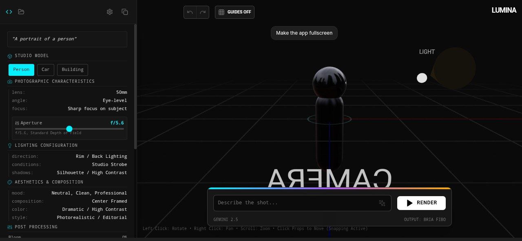Click color value 'Dramatic / High Contrast'
This screenshot has height=241, width=522.
[95, 210]
